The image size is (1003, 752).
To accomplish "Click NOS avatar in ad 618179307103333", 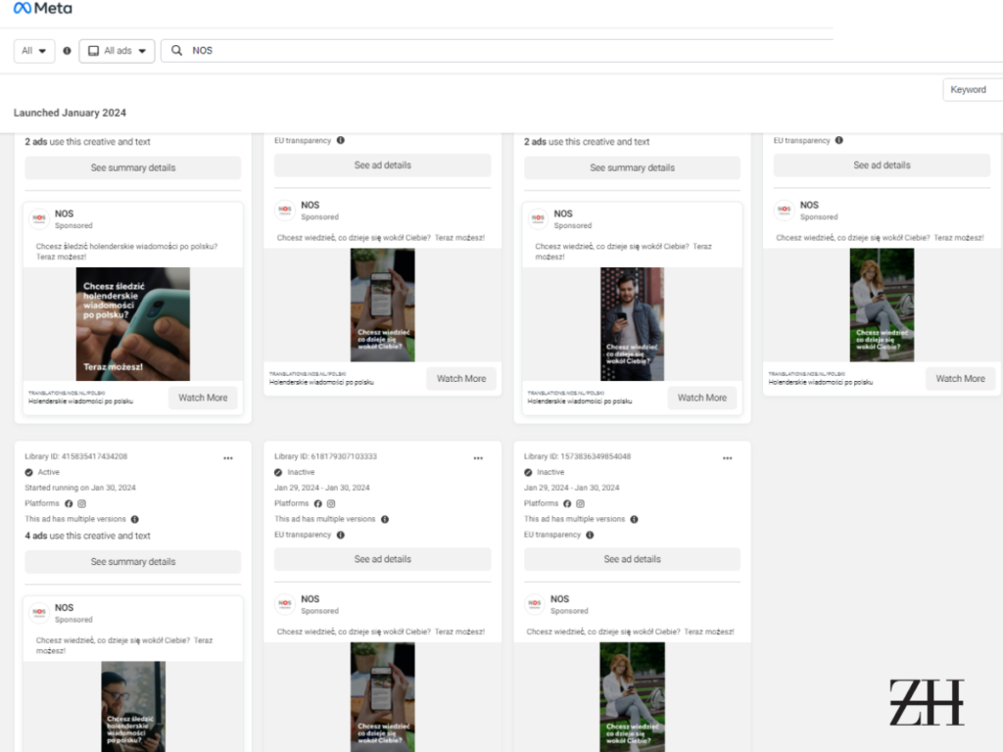I will 285,603.
